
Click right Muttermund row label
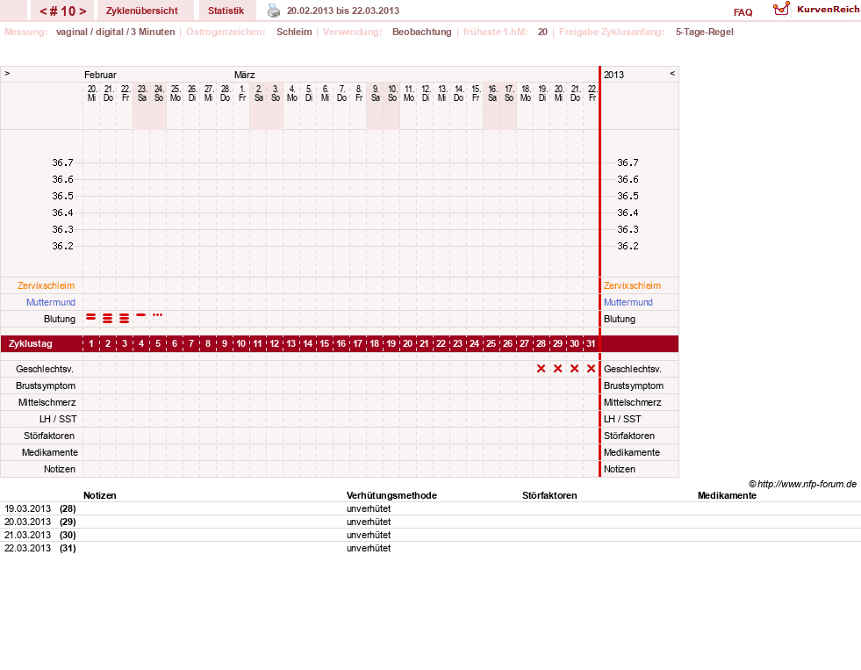click(628, 302)
